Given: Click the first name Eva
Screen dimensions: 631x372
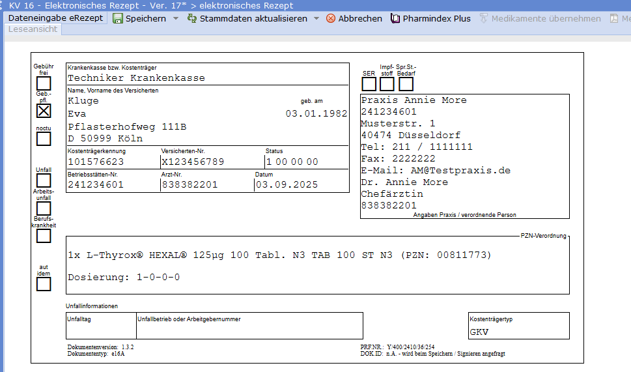Looking at the screenshot, I should (77, 114).
